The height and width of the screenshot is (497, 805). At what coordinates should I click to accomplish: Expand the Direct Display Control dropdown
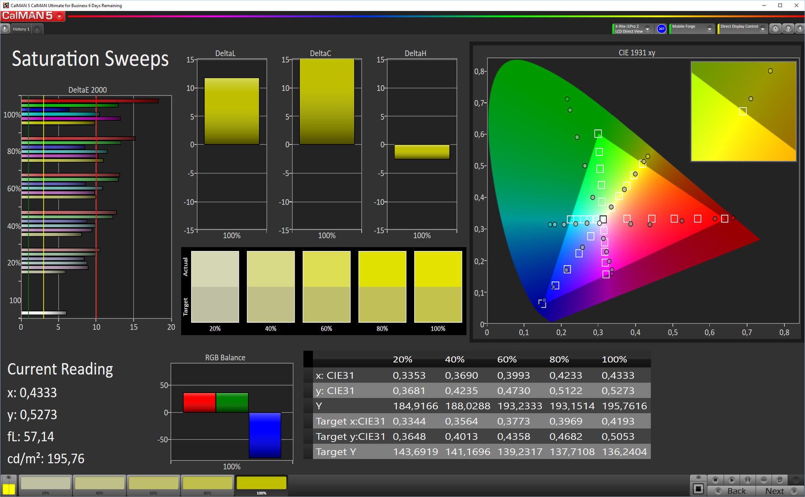pos(763,28)
